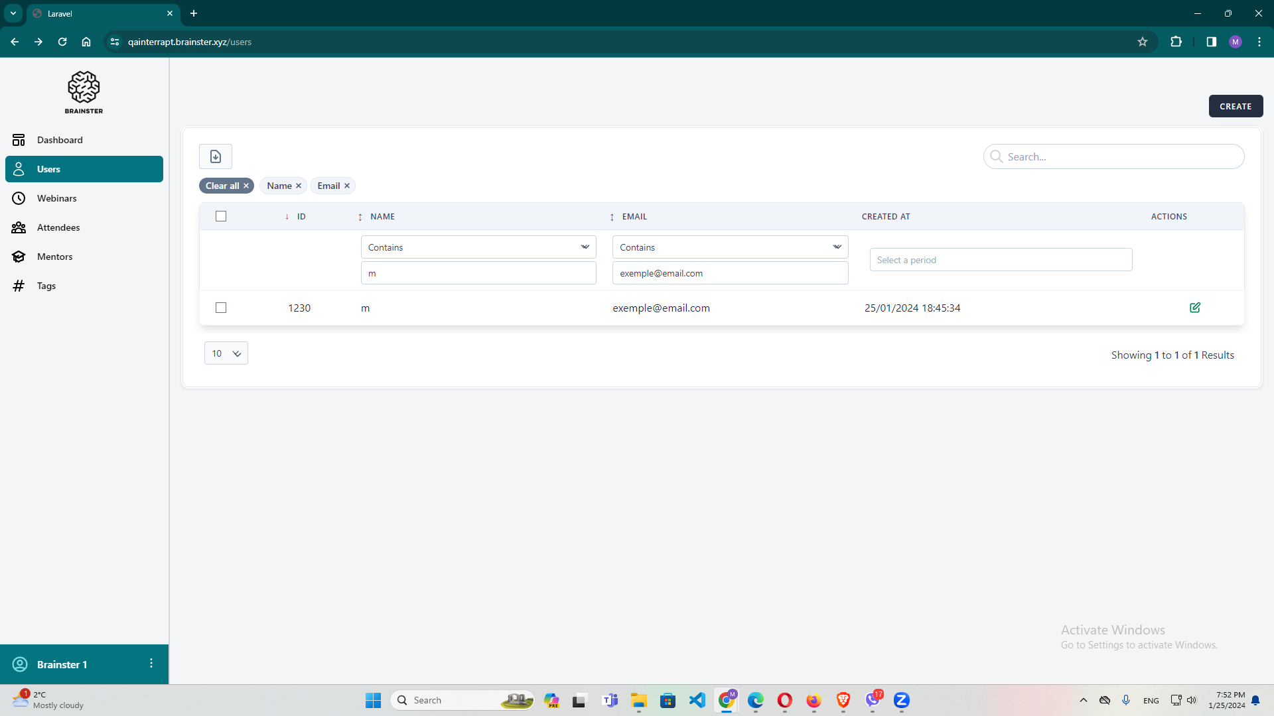Sort by the NAME column header
The width and height of the screenshot is (1274, 716).
(x=382, y=217)
